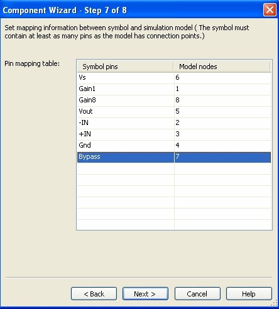Edit model node 4 for Gnd

222,146
